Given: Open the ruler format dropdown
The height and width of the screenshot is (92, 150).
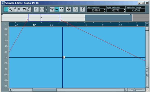Looking at the screenshot, I should click(147, 24).
